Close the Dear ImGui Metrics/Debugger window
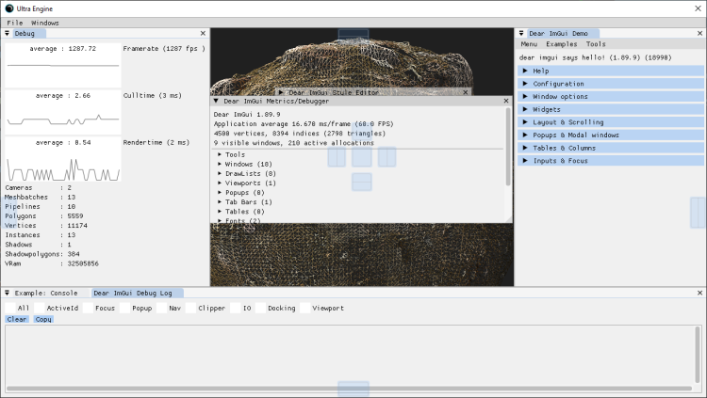This screenshot has width=707, height=398. tap(506, 101)
